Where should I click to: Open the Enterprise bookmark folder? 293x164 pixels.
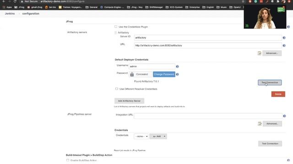click(192, 7)
